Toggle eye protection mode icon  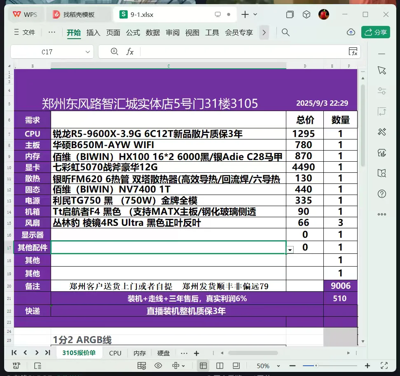click(x=158, y=366)
